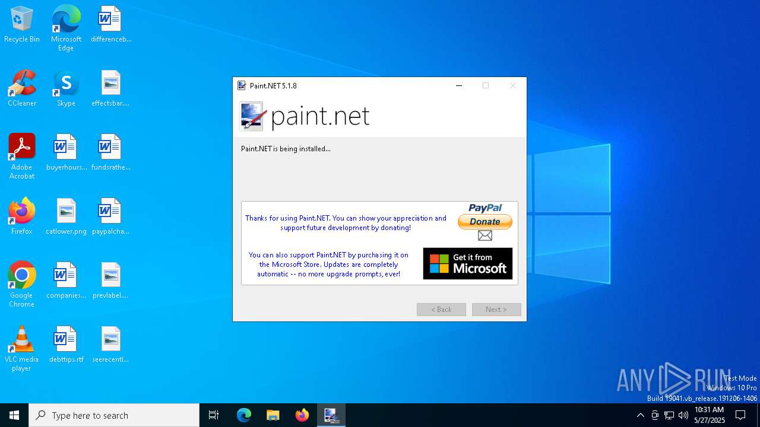Select the fundsrathe Word document icon
Image resolution: width=760 pixels, height=427 pixels.
pyautogui.click(x=111, y=153)
